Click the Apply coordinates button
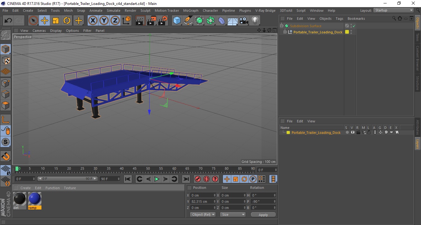Image resolution: width=421 pixels, height=225 pixels. pos(263,214)
